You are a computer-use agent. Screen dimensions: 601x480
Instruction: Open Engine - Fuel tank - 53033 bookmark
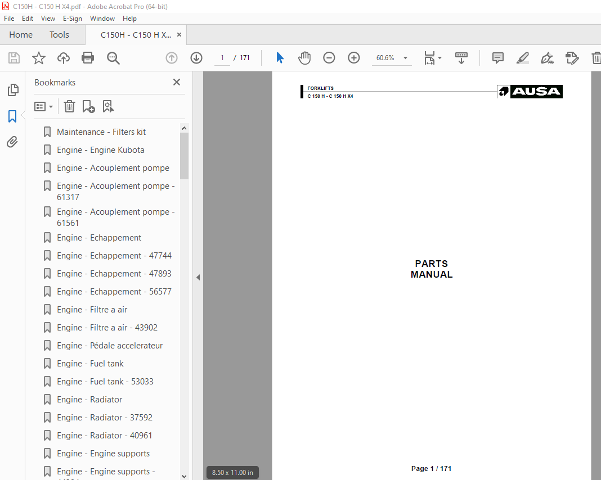105,382
